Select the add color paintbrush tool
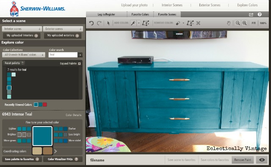The height and width of the screenshot is (167, 271). pyautogui.click(x=133, y=23)
